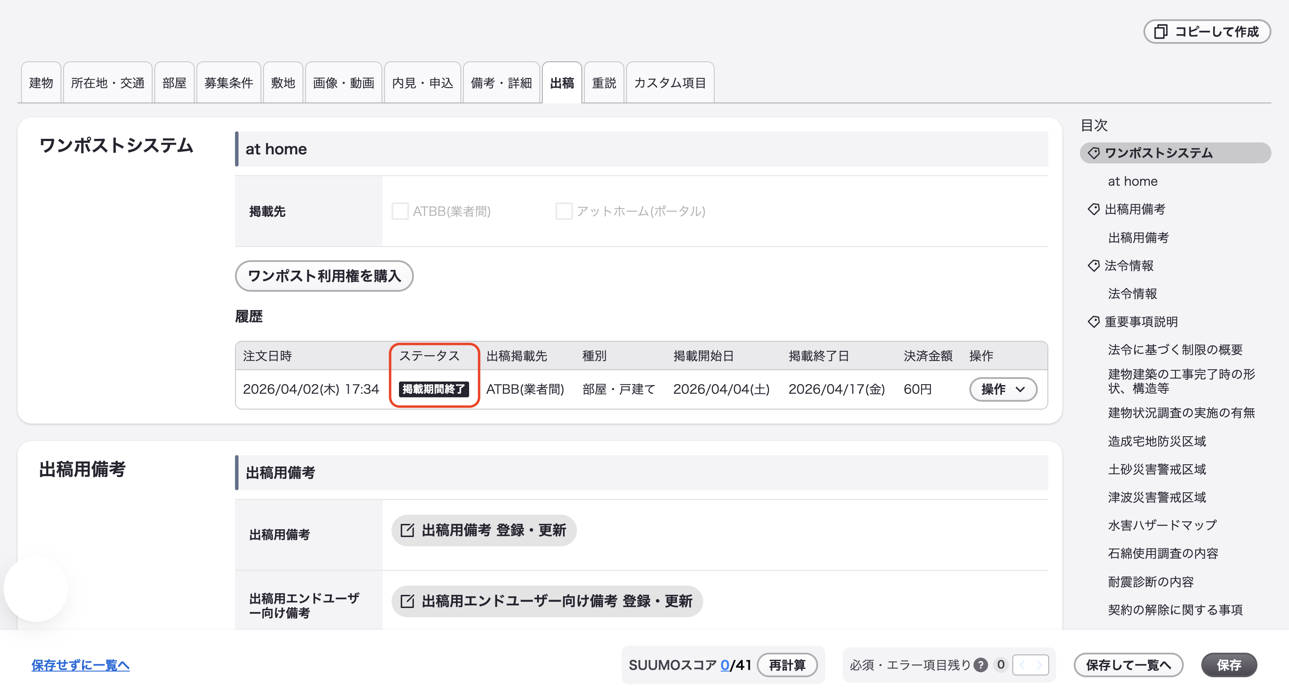Click the 保存せずに一覧へ link
This screenshot has height=700, width=1289.
[x=81, y=665]
